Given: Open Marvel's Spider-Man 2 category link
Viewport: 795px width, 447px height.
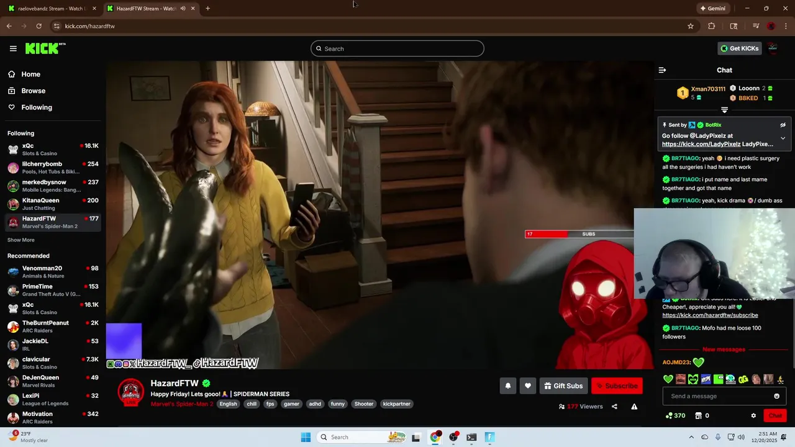Looking at the screenshot, I should click(x=181, y=404).
